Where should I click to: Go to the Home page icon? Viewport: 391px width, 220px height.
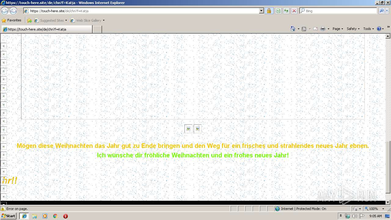pyautogui.click(x=293, y=29)
